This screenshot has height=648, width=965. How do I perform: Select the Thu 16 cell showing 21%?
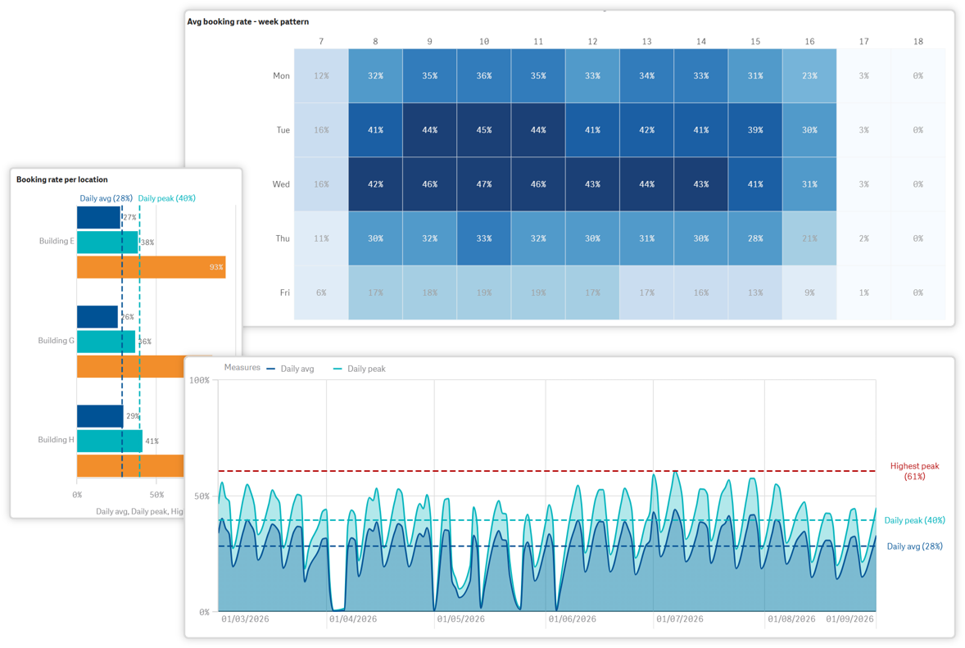tap(809, 238)
